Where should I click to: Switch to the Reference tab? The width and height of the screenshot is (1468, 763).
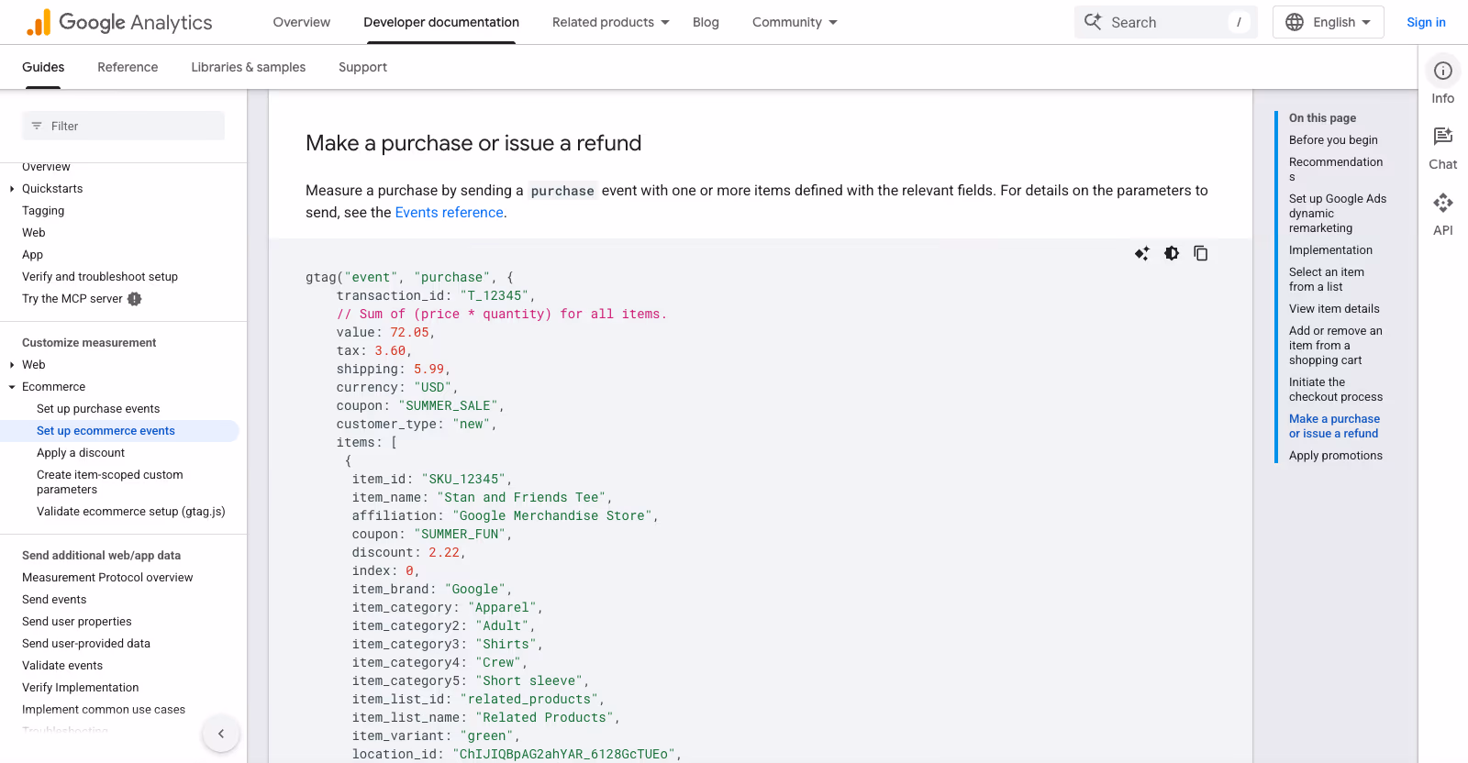(x=128, y=67)
